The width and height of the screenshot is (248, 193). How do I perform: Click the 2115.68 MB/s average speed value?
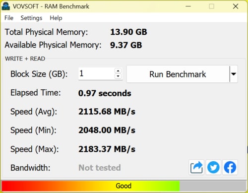click(107, 112)
